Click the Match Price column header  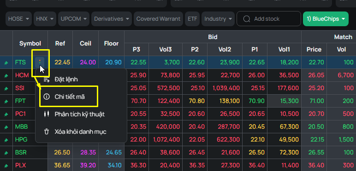pyautogui.click(x=314, y=49)
